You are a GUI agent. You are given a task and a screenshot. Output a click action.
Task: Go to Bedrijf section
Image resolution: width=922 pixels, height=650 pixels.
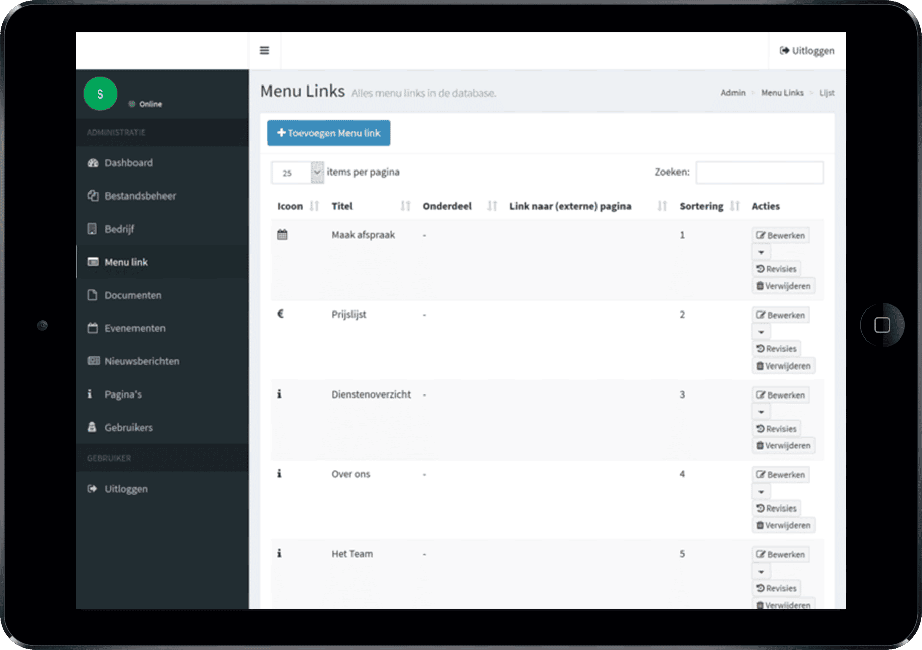[162, 229]
